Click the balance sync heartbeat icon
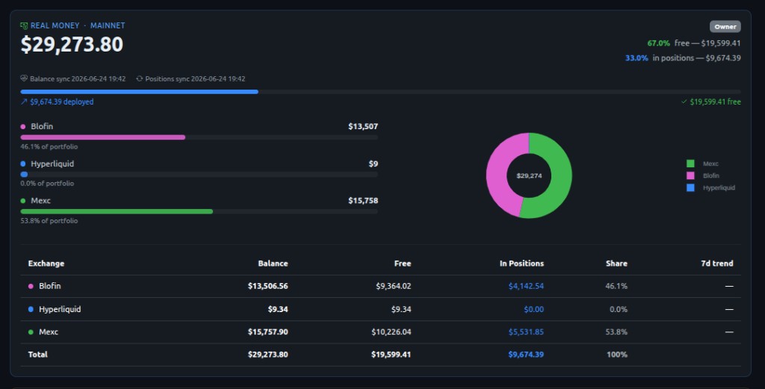Viewport: 765px width, 389px height. [x=24, y=78]
